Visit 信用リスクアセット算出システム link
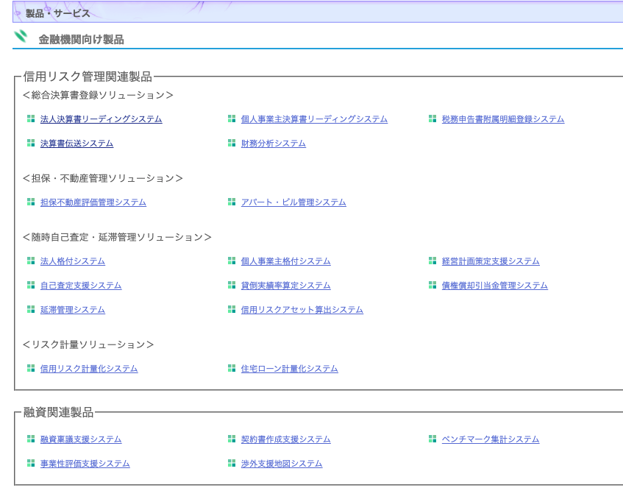This screenshot has width=623, height=488. 302,309
